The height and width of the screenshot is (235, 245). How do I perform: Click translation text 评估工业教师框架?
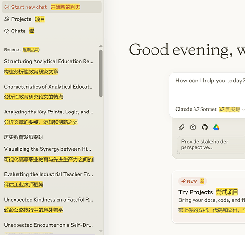click(x=24, y=185)
